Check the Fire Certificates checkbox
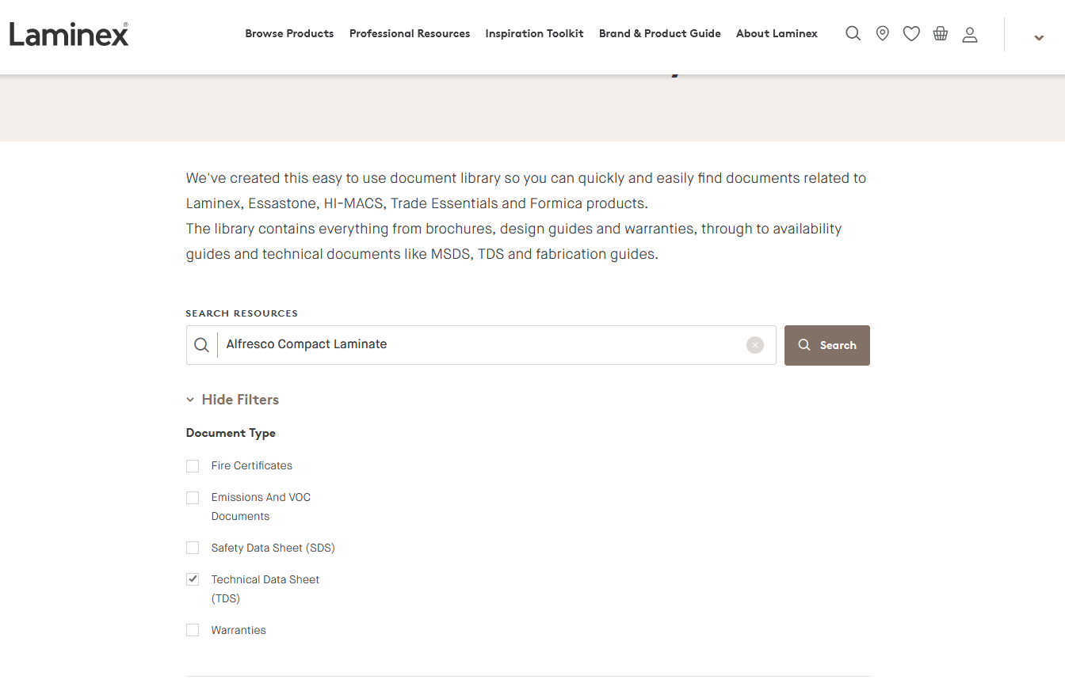This screenshot has width=1065, height=683. coord(193,466)
